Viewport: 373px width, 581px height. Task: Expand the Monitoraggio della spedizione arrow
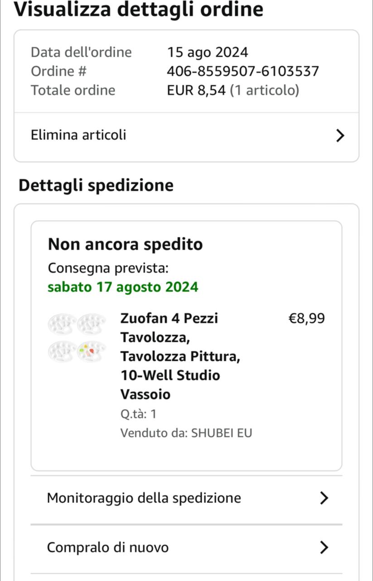324,498
